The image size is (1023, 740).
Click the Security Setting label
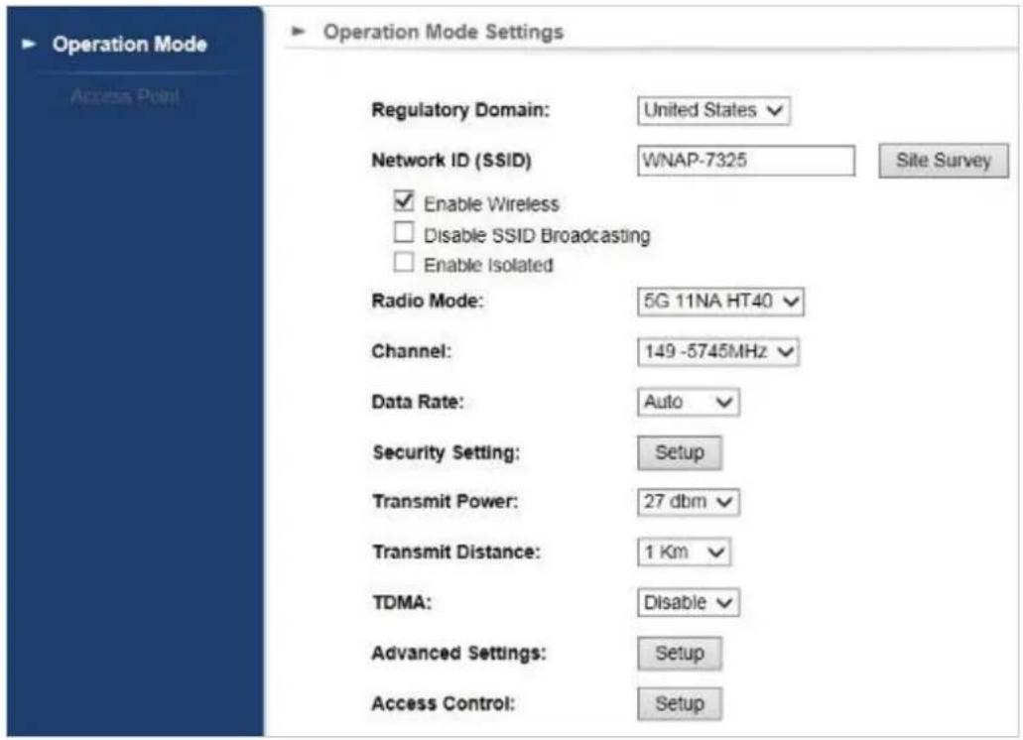(x=447, y=452)
